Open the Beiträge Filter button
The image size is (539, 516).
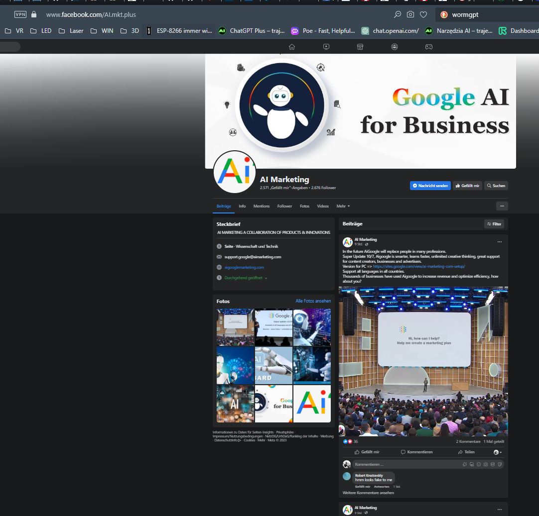click(x=494, y=224)
